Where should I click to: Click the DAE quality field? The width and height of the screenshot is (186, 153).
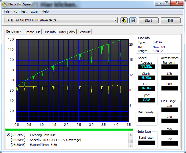pos(146,119)
